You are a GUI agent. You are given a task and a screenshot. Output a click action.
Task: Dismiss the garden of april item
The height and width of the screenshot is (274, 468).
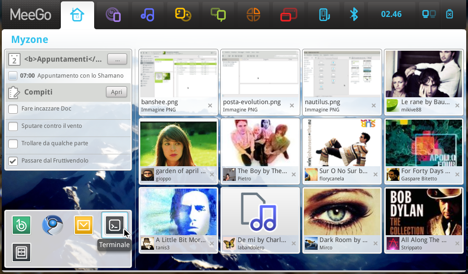point(212,174)
